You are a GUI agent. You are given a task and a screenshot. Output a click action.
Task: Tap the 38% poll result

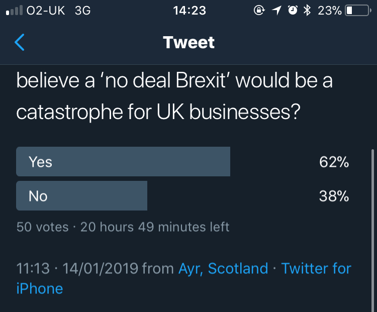tap(334, 196)
